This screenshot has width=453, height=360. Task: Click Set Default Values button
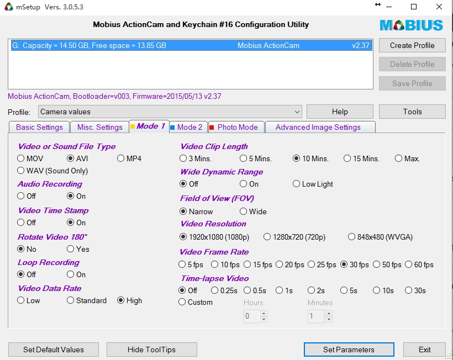click(54, 350)
